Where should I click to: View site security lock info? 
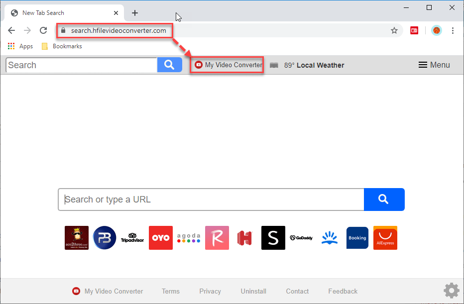(x=63, y=30)
